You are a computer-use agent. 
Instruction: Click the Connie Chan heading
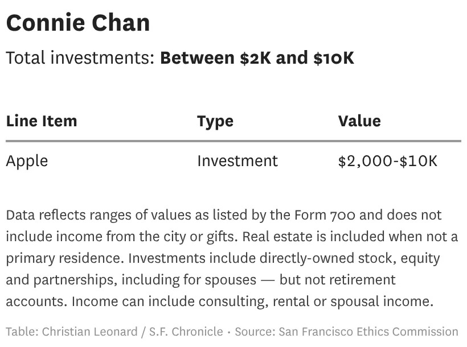(78, 23)
